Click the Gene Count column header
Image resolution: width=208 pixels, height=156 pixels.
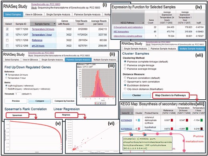pyautogui.click(x=151, y=22)
